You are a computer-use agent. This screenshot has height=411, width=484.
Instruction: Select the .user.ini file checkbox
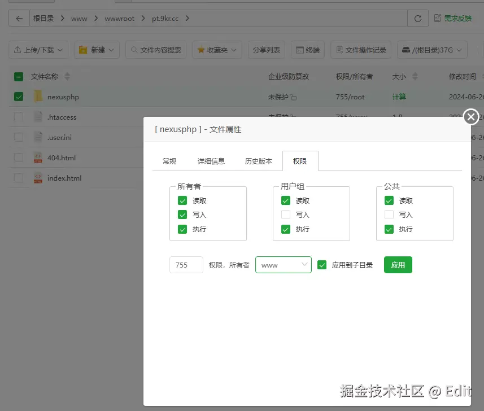(x=19, y=137)
